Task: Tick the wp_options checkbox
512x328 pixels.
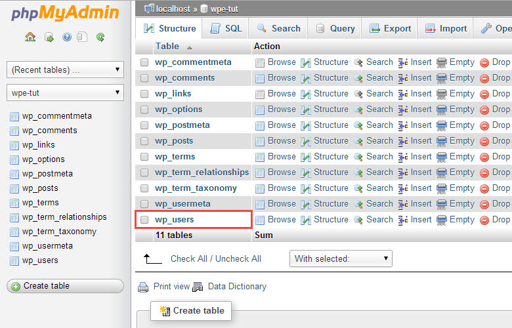Action: point(144,110)
